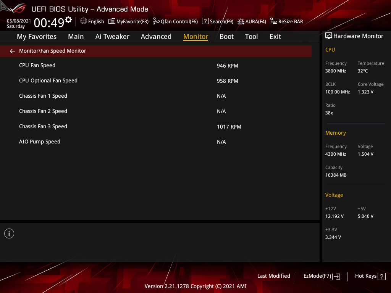Open My Favorites tab
391x293 pixels.
pyautogui.click(x=37, y=37)
